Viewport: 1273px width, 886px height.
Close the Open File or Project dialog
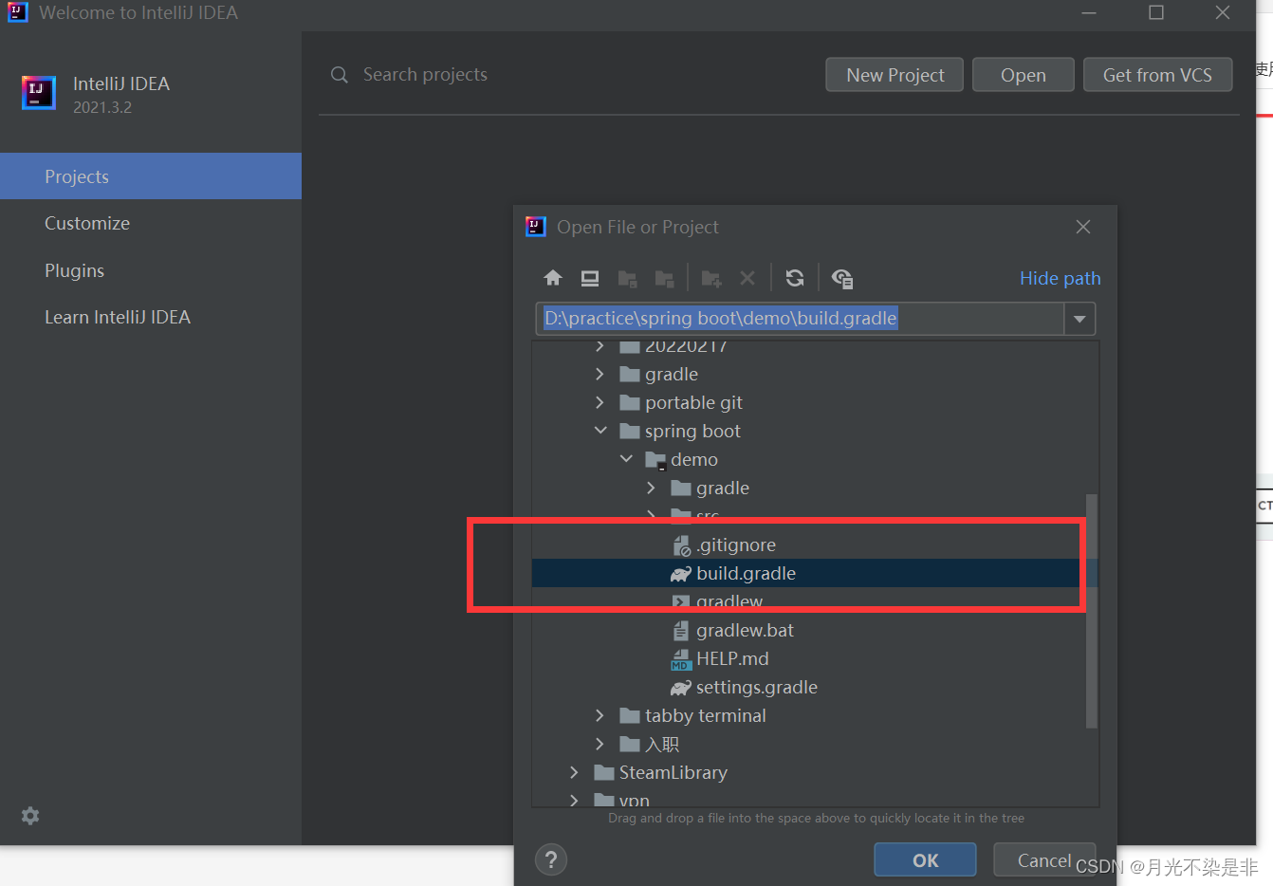[1083, 227]
